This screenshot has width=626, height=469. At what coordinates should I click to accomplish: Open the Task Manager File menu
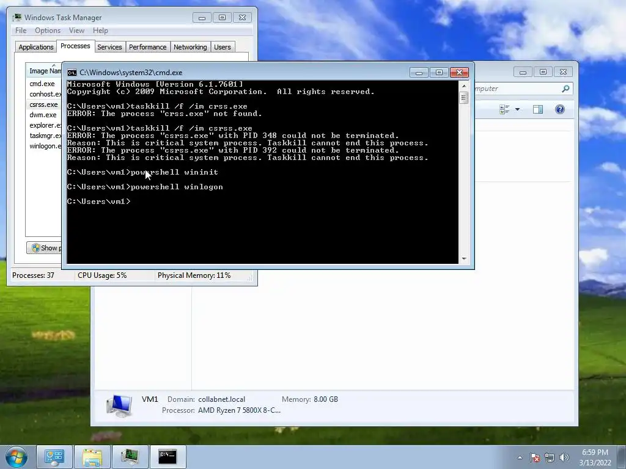pyautogui.click(x=21, y=31)
